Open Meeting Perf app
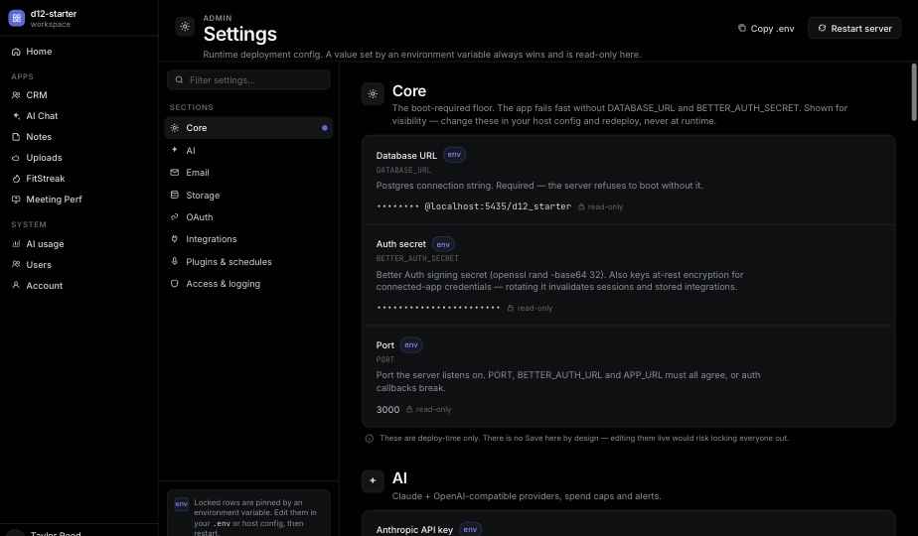Image resolution: width=918 pixels, height=536 pixels. [79, 200]
